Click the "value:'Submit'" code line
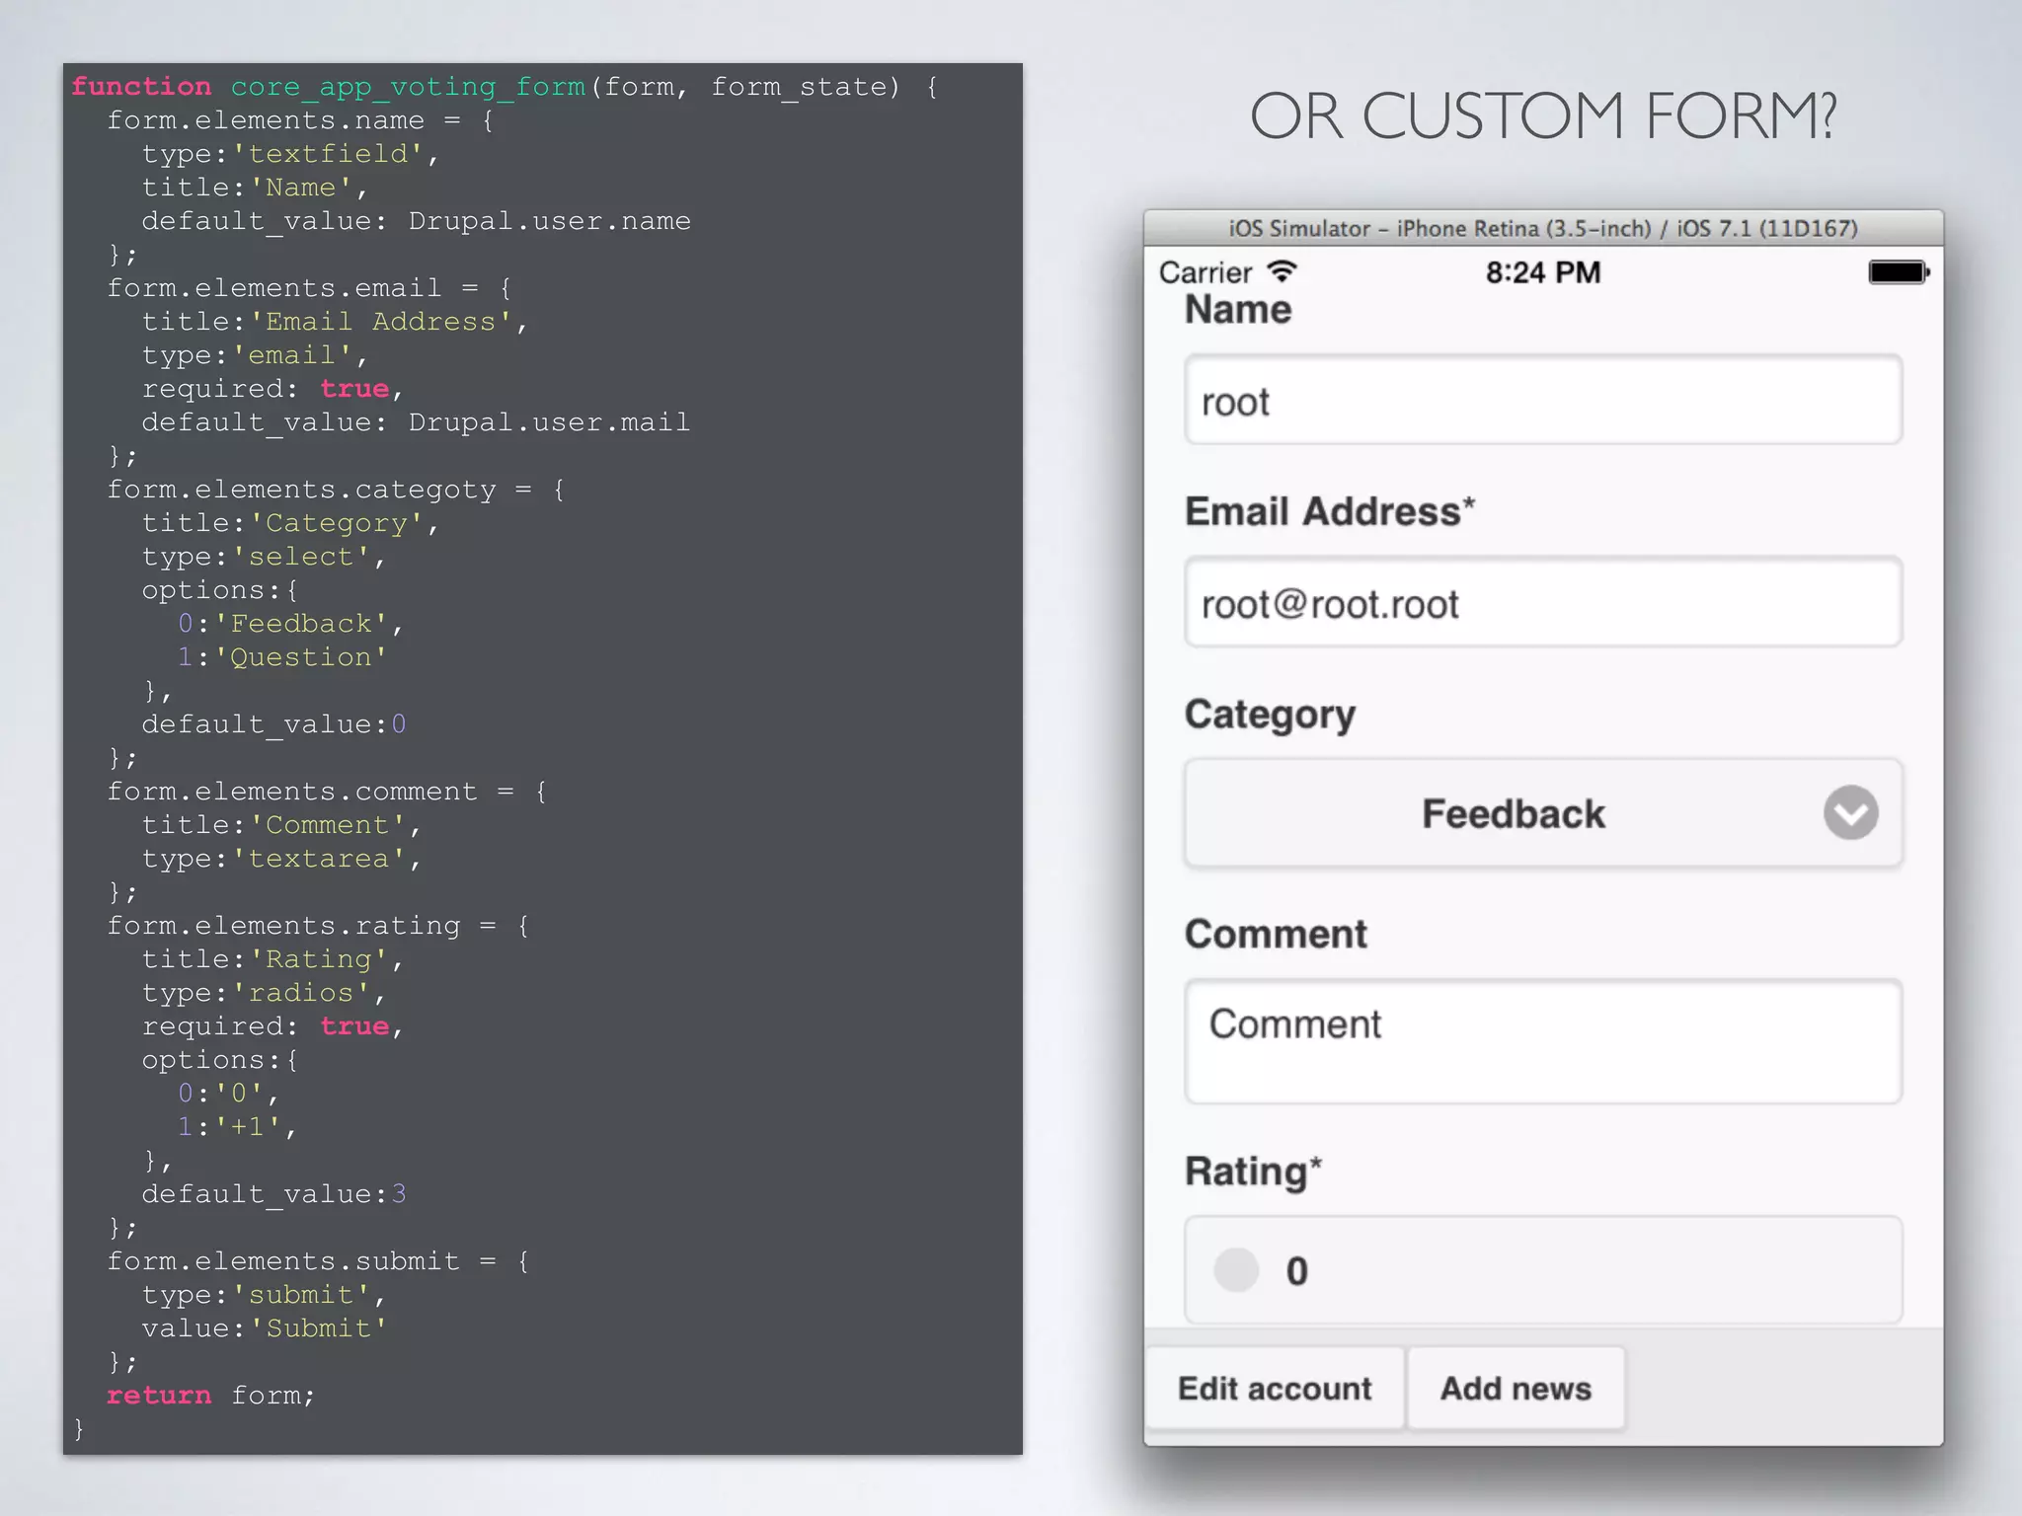Screen dimensions: 2022x1516 264,1328
